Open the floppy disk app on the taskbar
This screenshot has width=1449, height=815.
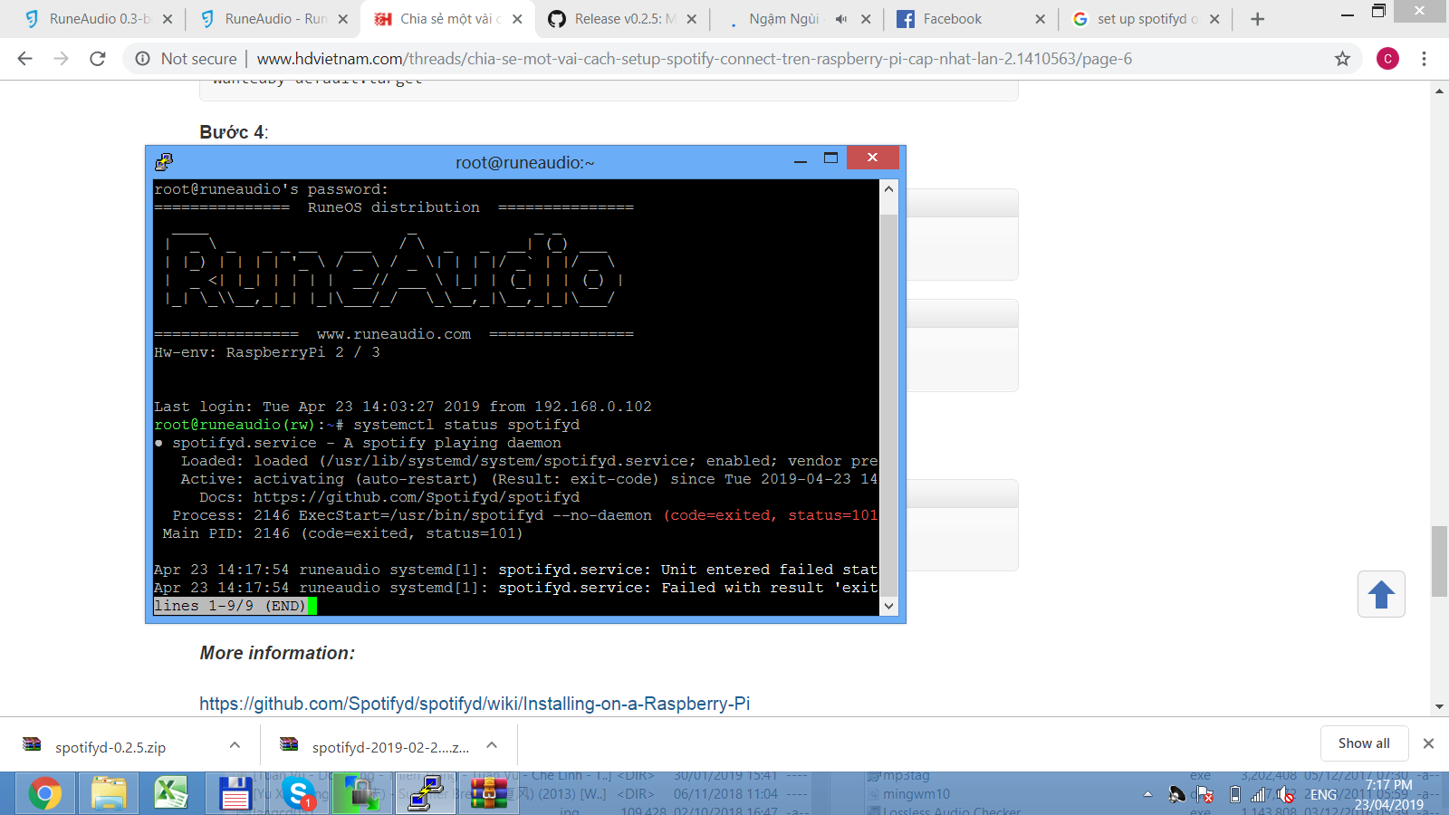235,794
